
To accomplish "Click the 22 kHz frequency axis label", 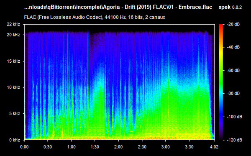I will [x=13, y=24].
